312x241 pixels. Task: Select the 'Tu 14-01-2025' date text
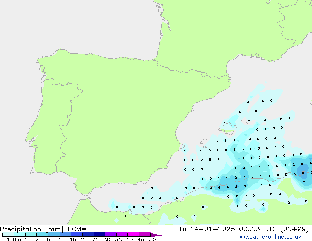207,229
